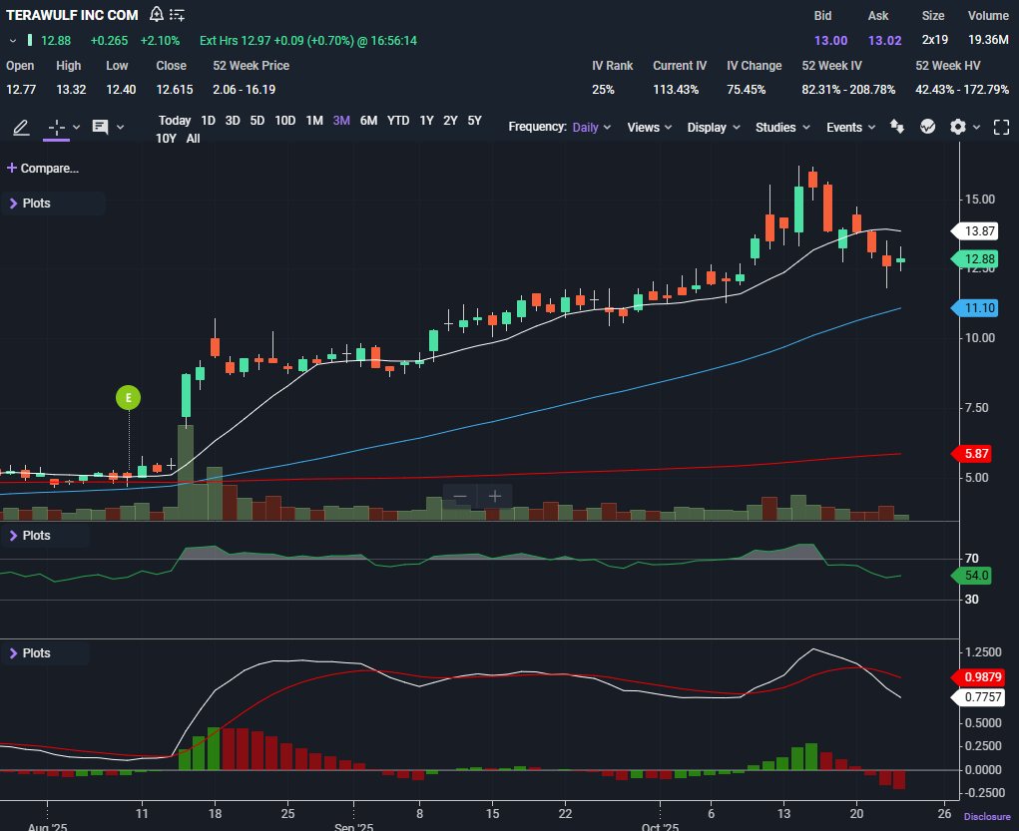
Task: Select the 10D time range
Action: (x=285, y=120)
